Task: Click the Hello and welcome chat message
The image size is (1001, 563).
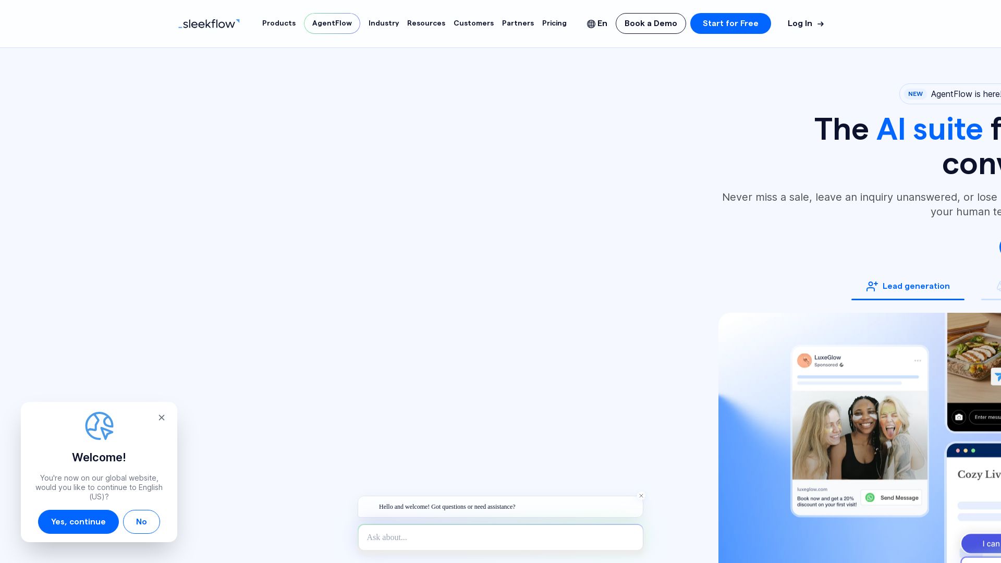Action: [x=500, y=507]
